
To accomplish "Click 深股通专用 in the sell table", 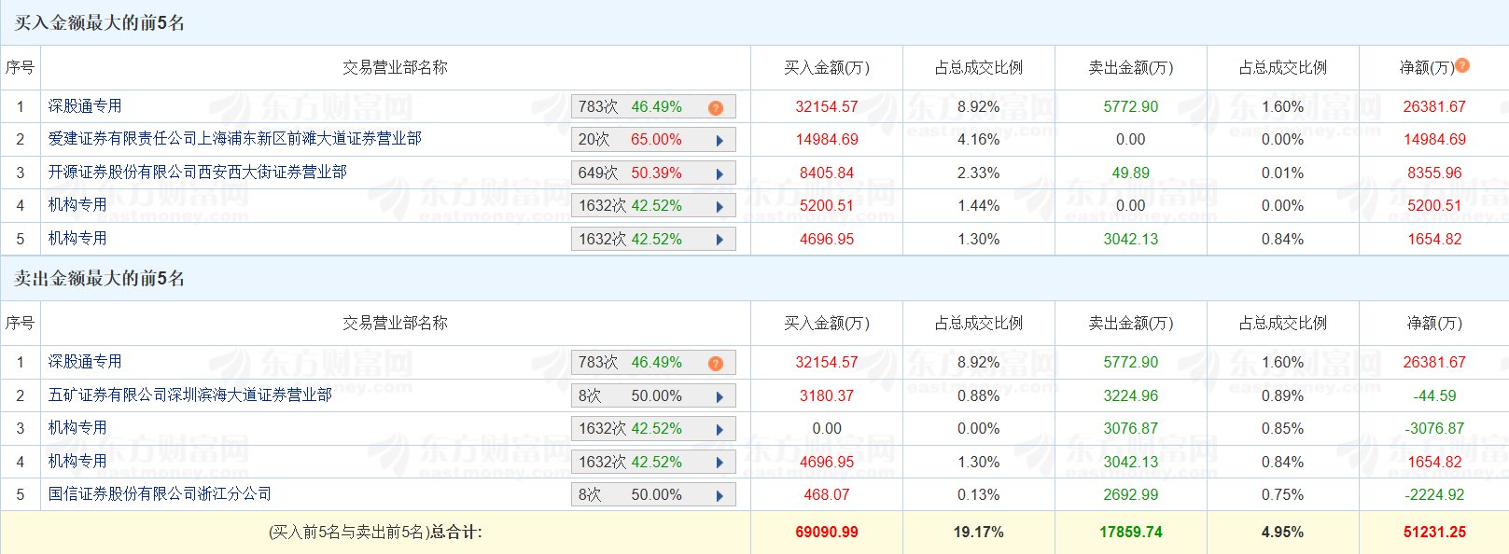I will point(85,362).
